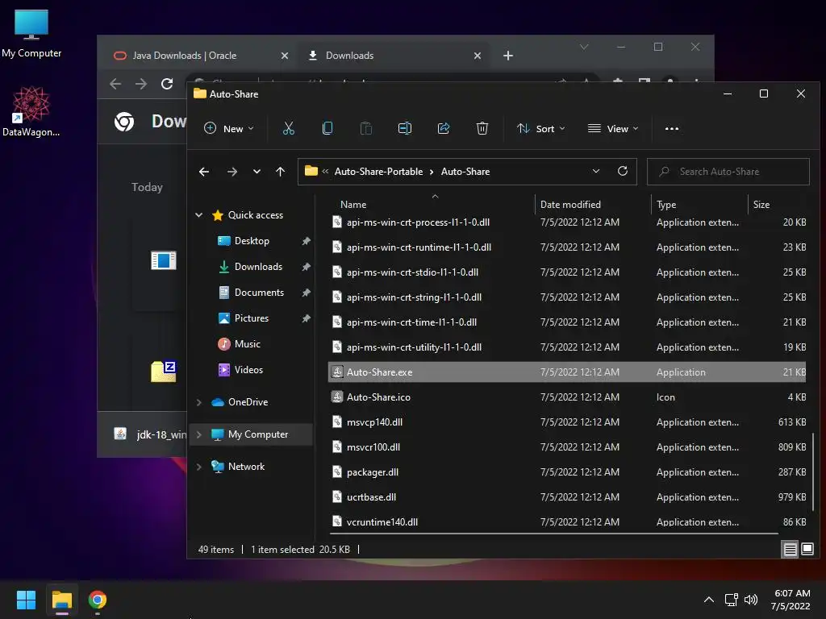Click the Share icon in Explorer toolbar
Viewport: 826px width, 619px height.
(444, 128)
